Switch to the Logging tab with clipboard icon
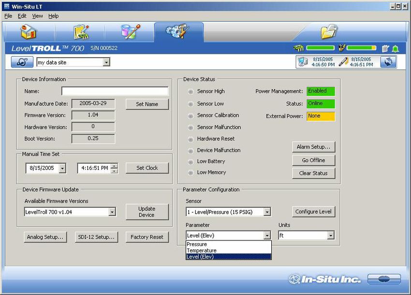 click(x=81, y=32)
